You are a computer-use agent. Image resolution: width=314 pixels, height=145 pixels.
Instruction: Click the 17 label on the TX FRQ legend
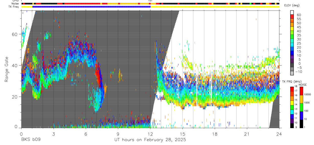[296, 91]
